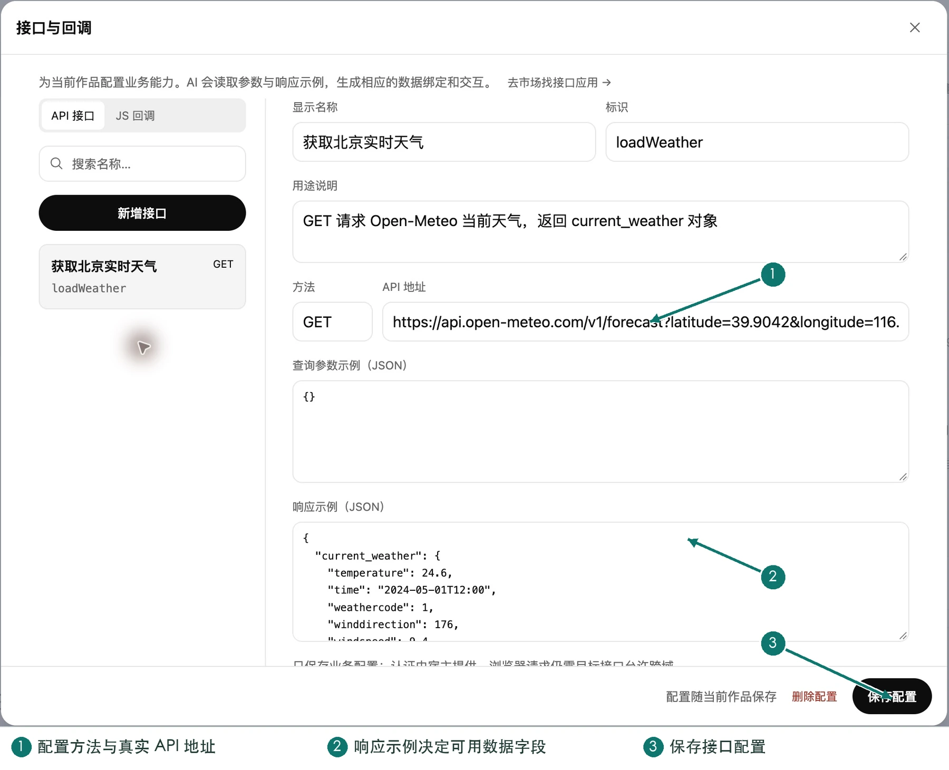Click the 新增接口 button
Screen dimensions: 949x770
coord(142,213)
